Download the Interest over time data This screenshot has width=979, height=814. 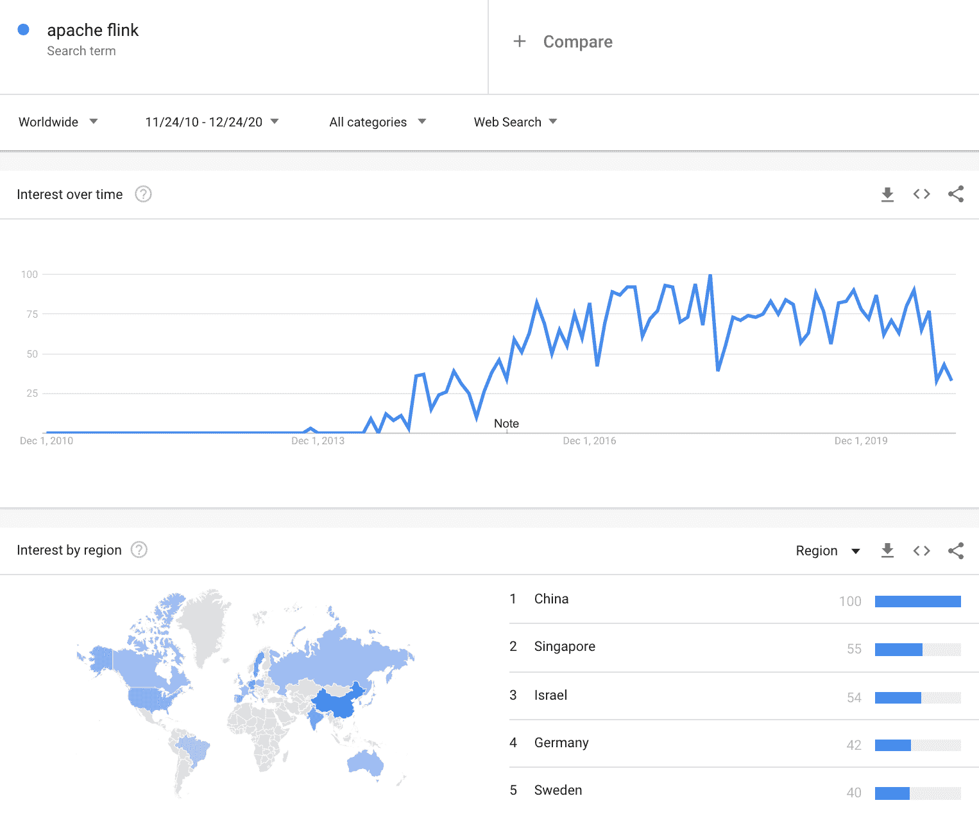887,194
